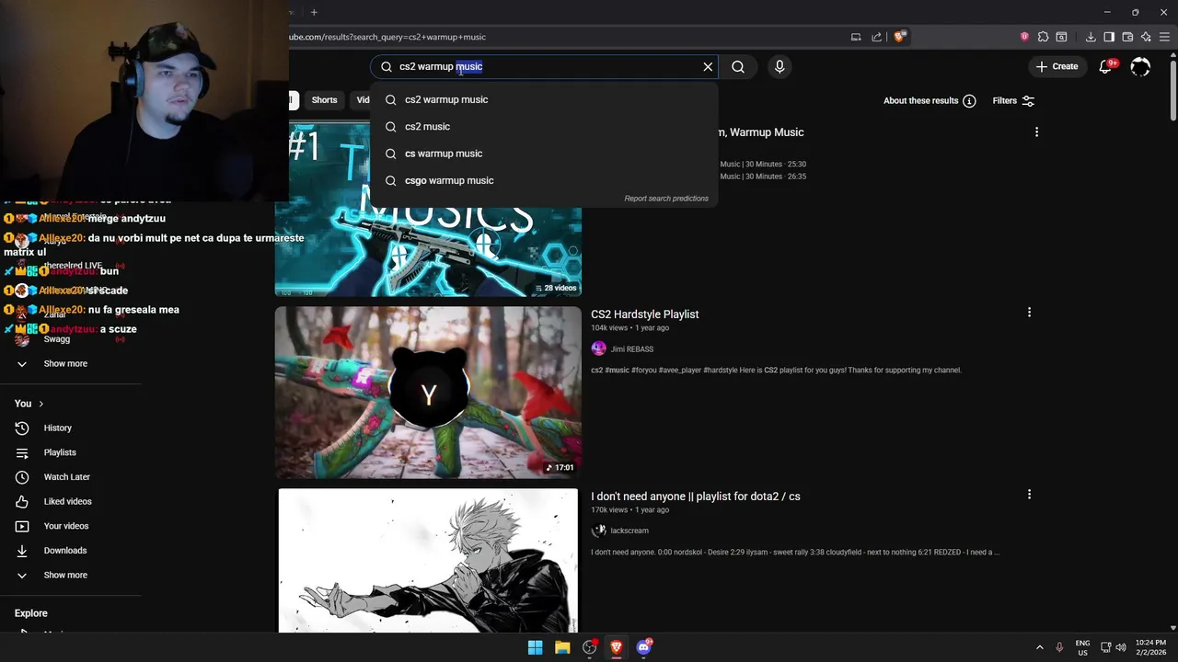The height and width of the screenshot is (662, 1178).
Task: Open the Windows Start button
Action: click(535, 647)
